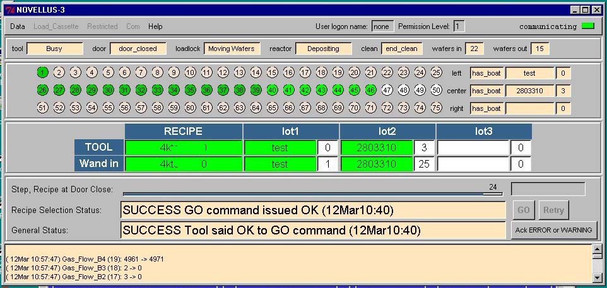Viewport: 607px width, 288px height.
Task: Select wafer slot 60 circle
Action: (190, 108)
